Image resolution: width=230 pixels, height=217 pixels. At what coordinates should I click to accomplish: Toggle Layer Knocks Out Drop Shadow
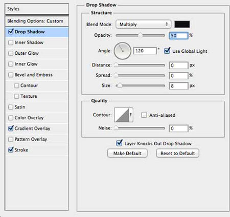(x=119, y=143)
